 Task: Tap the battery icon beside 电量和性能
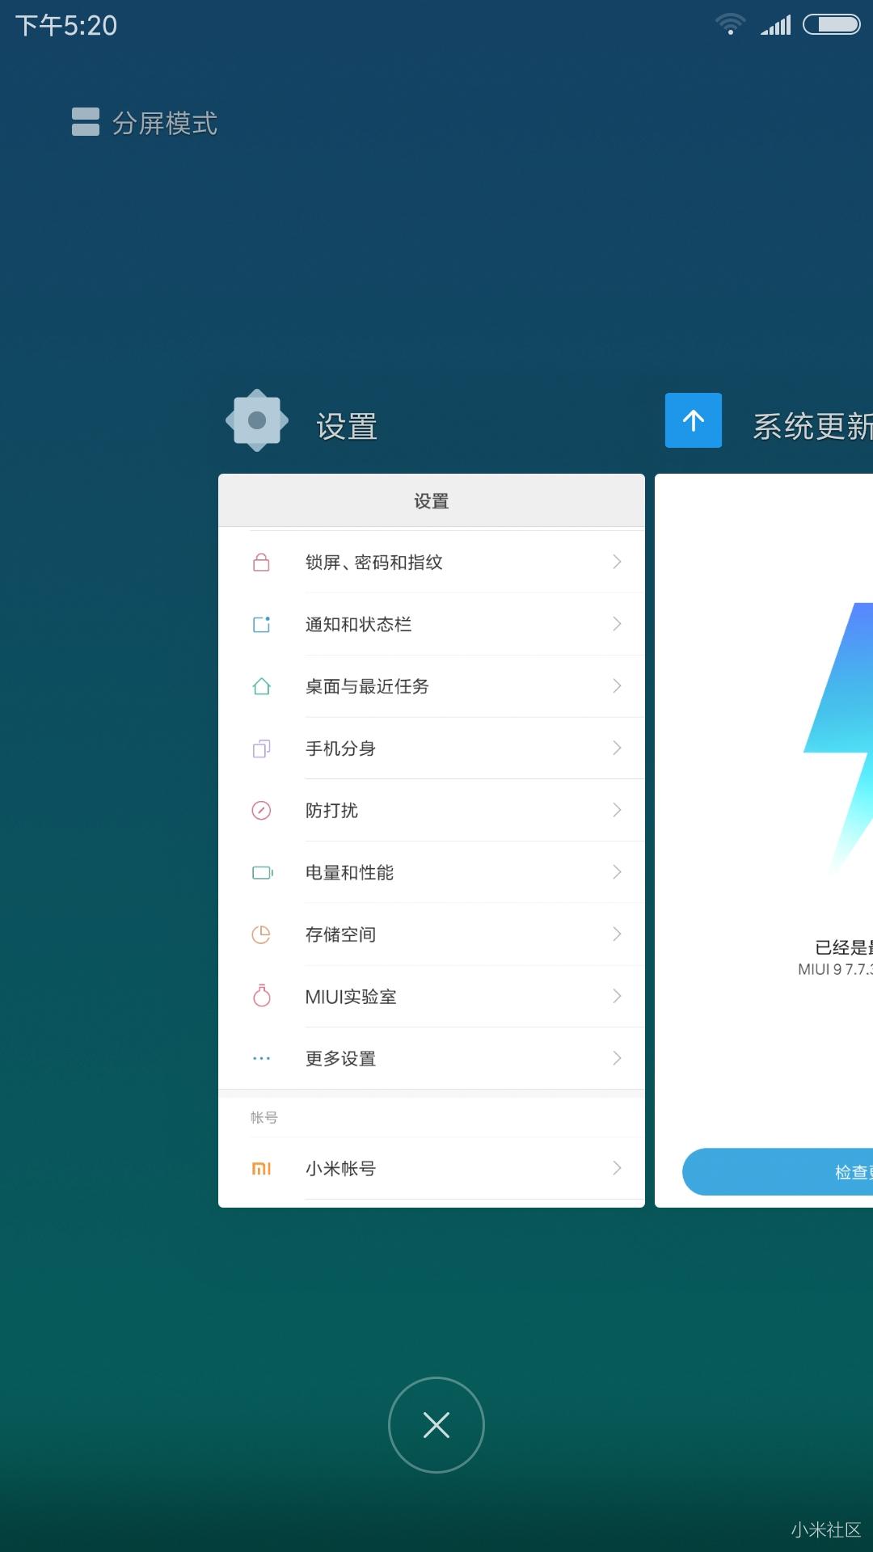(263, 872)
